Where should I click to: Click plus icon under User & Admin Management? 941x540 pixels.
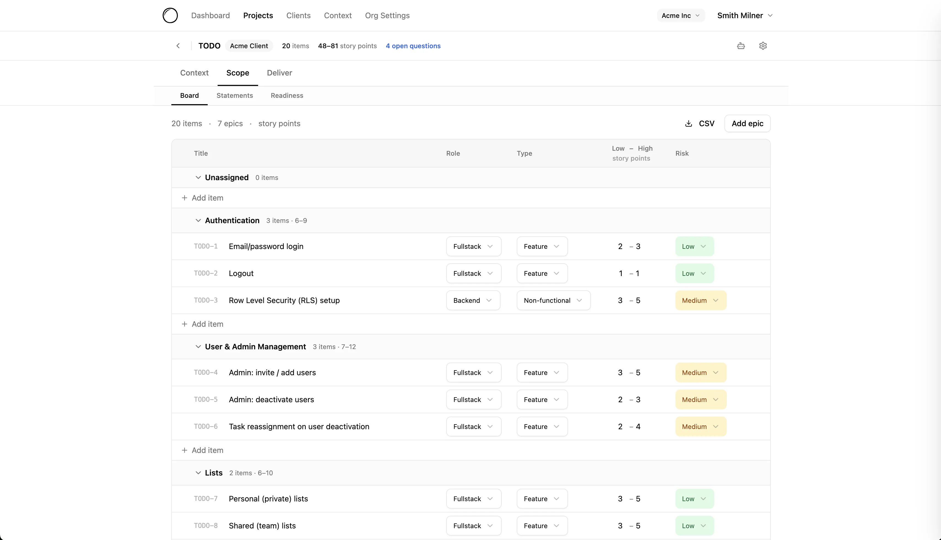(184, 450)
